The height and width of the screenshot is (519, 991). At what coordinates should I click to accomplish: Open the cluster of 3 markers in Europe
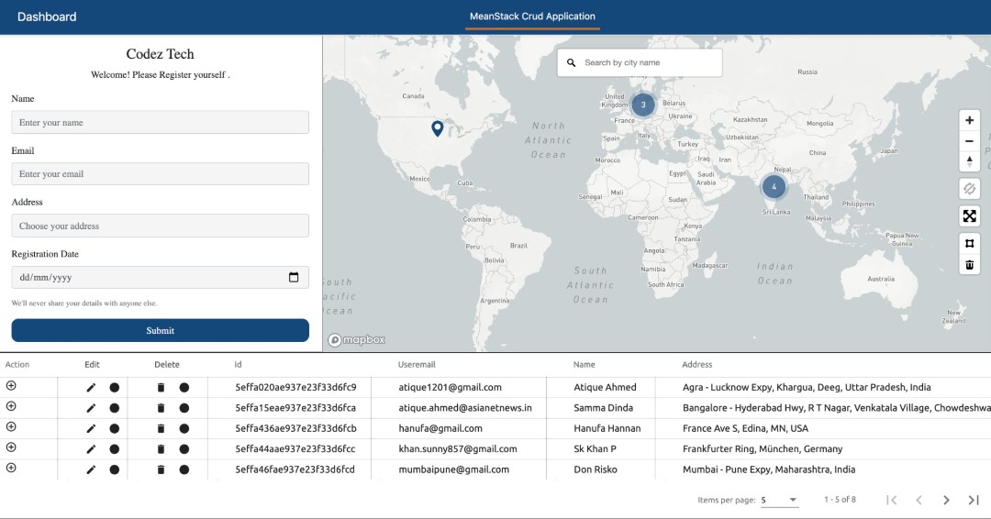[642, 105]
